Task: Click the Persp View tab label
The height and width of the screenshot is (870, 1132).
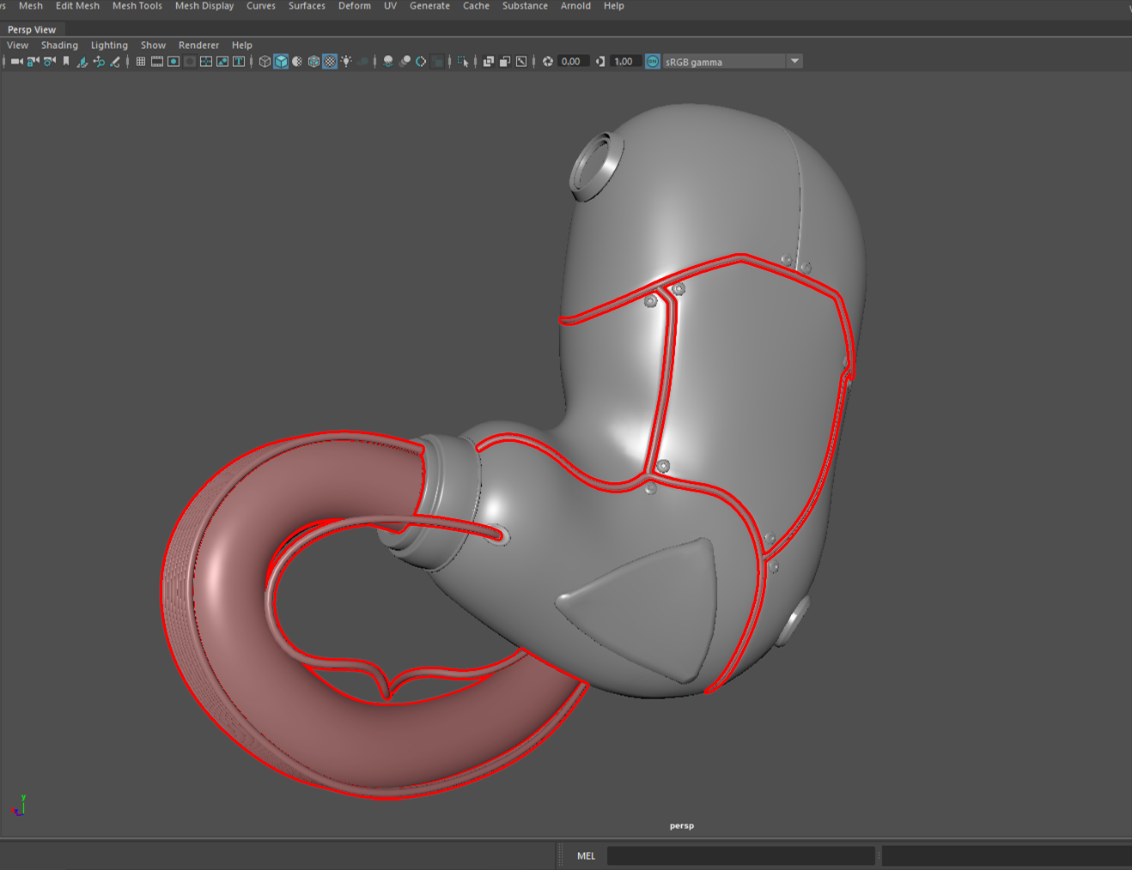Action: 32,30
